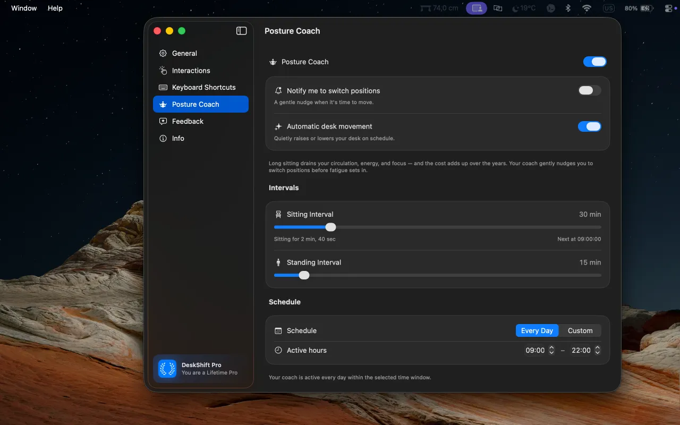This screenshot has width=680, height=425.
Task: Open General settings in the sidebar
Action: tap(201, 53)
